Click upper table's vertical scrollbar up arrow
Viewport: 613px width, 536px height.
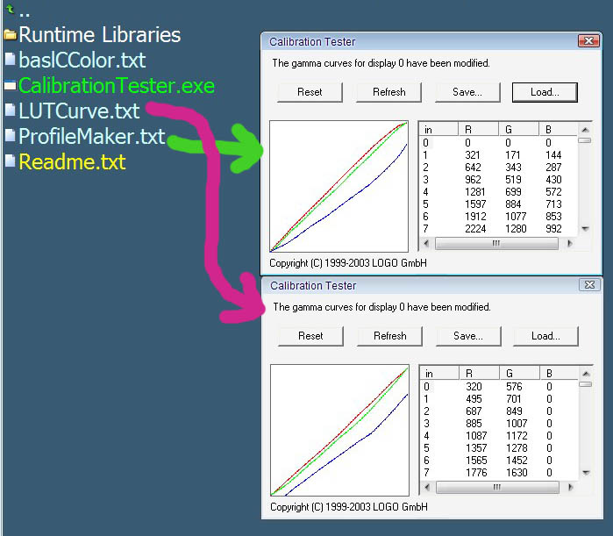(x=585, y=130)
